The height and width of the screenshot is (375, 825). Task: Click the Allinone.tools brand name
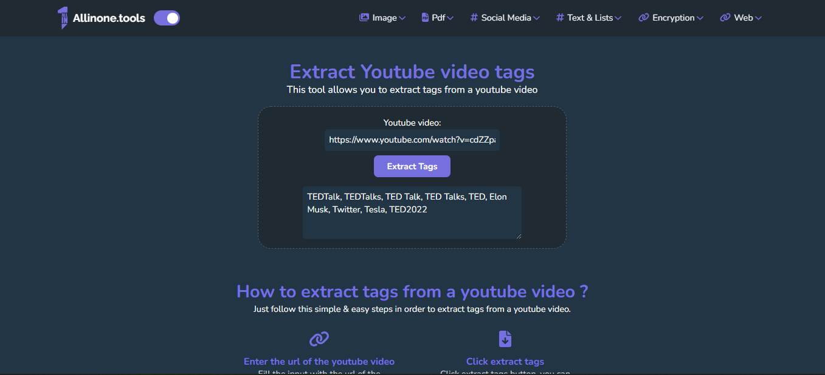coord(109,18)
